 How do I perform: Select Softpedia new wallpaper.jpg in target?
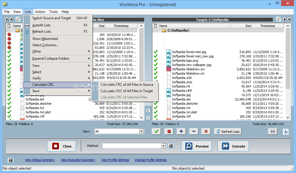[192, 65]
